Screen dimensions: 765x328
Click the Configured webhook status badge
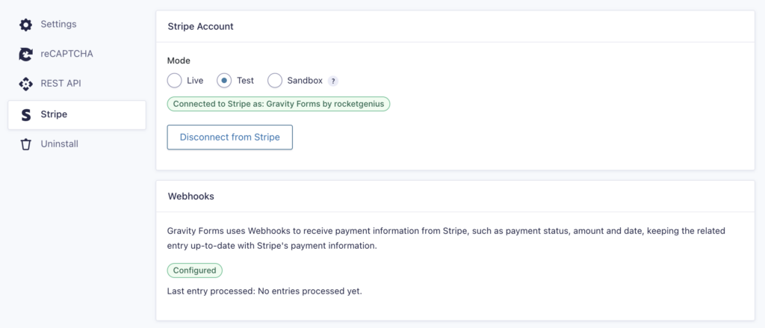coord(195,270)
